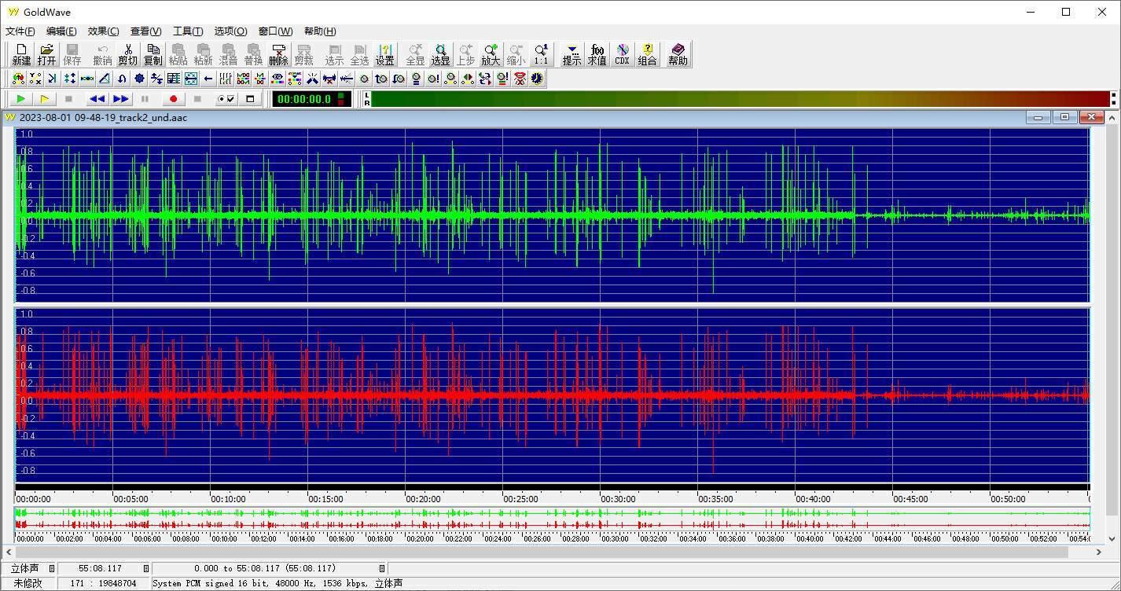This screenshot has height=591, width=1121.
Task: Open the 立体声 channel format selector
Action: click(x=52, y=568)
